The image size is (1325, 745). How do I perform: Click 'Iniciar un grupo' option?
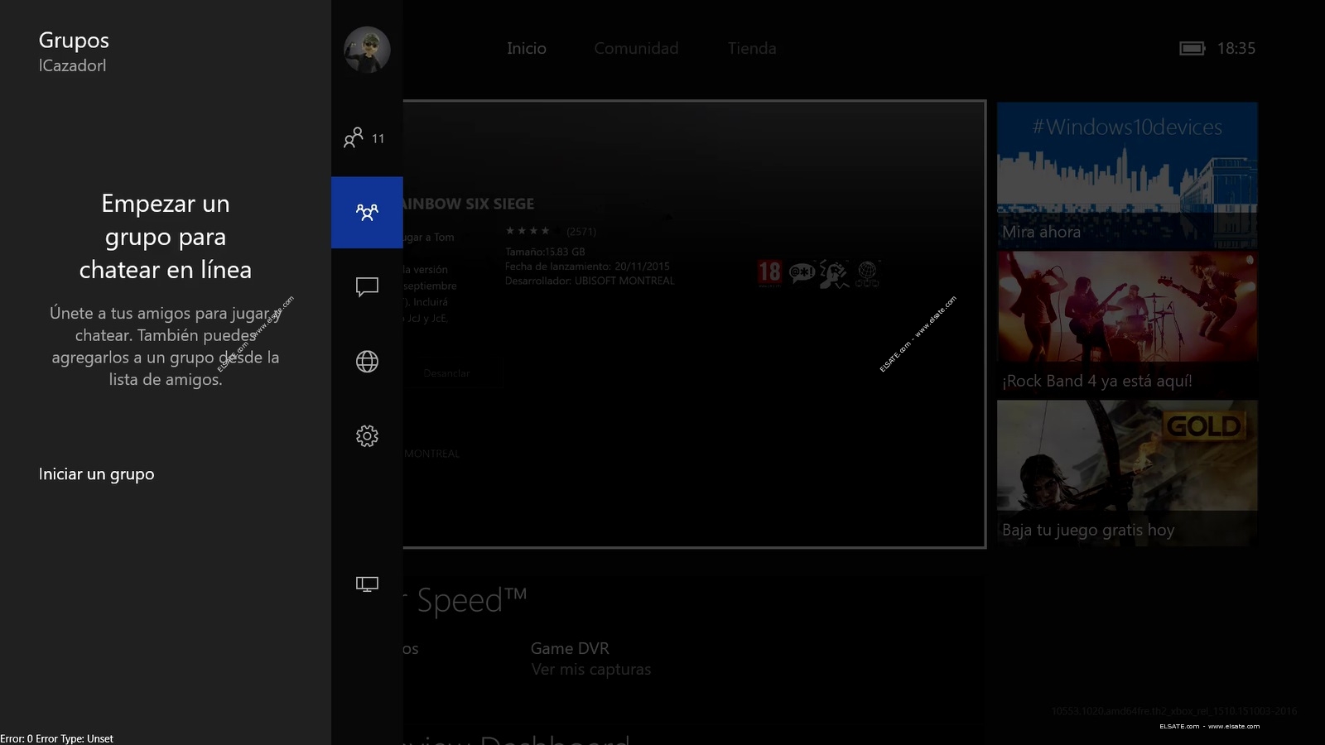coord(96,474)
